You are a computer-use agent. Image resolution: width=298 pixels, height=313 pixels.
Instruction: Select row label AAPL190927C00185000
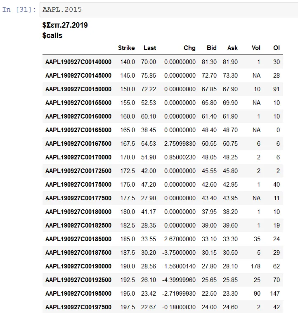(x=78, y=239)
